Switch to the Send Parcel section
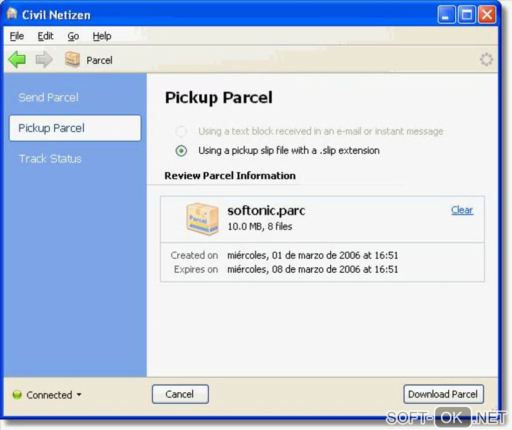 [48, 97]
